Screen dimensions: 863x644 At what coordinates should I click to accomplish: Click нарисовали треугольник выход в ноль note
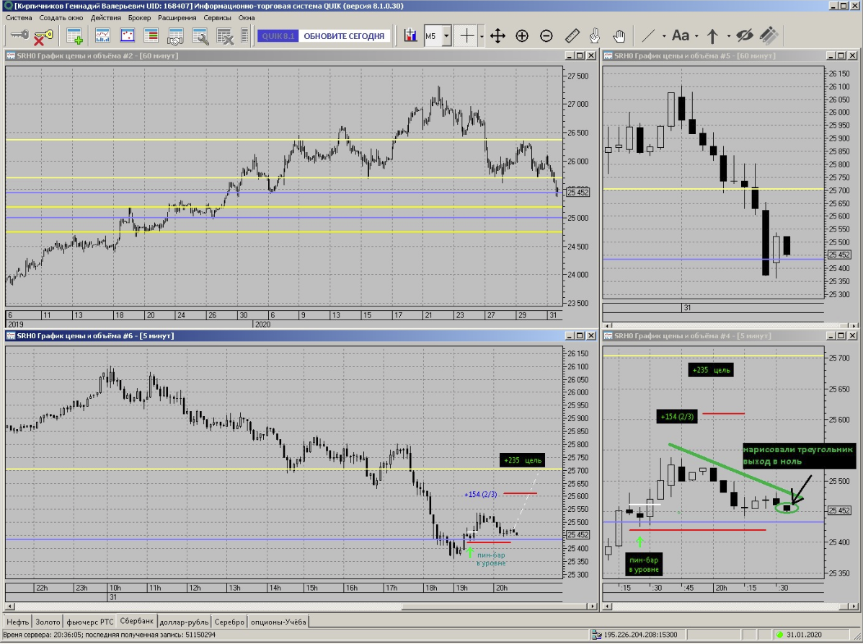point(799,455)
